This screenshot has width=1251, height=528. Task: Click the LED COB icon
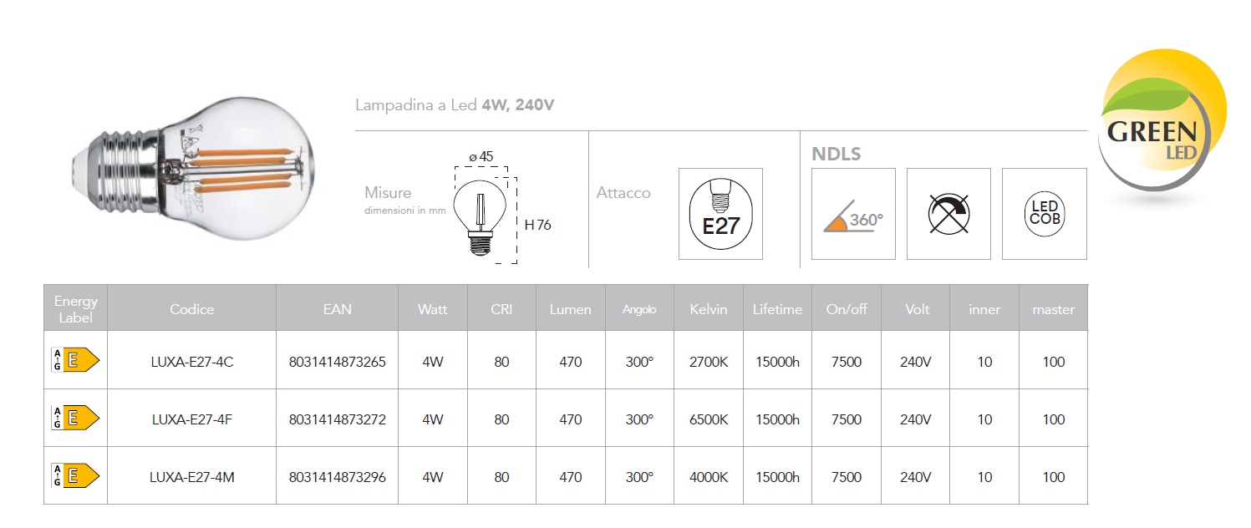point(1045,214)
